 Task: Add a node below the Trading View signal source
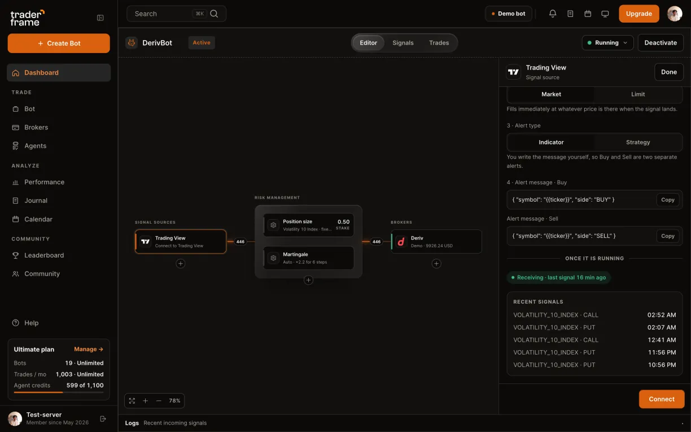(181, 263)
